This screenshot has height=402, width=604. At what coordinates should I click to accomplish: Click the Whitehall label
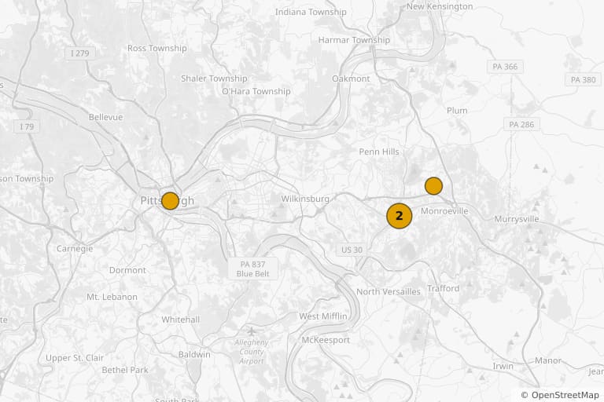pyautogui.click(x=181, y=320)
